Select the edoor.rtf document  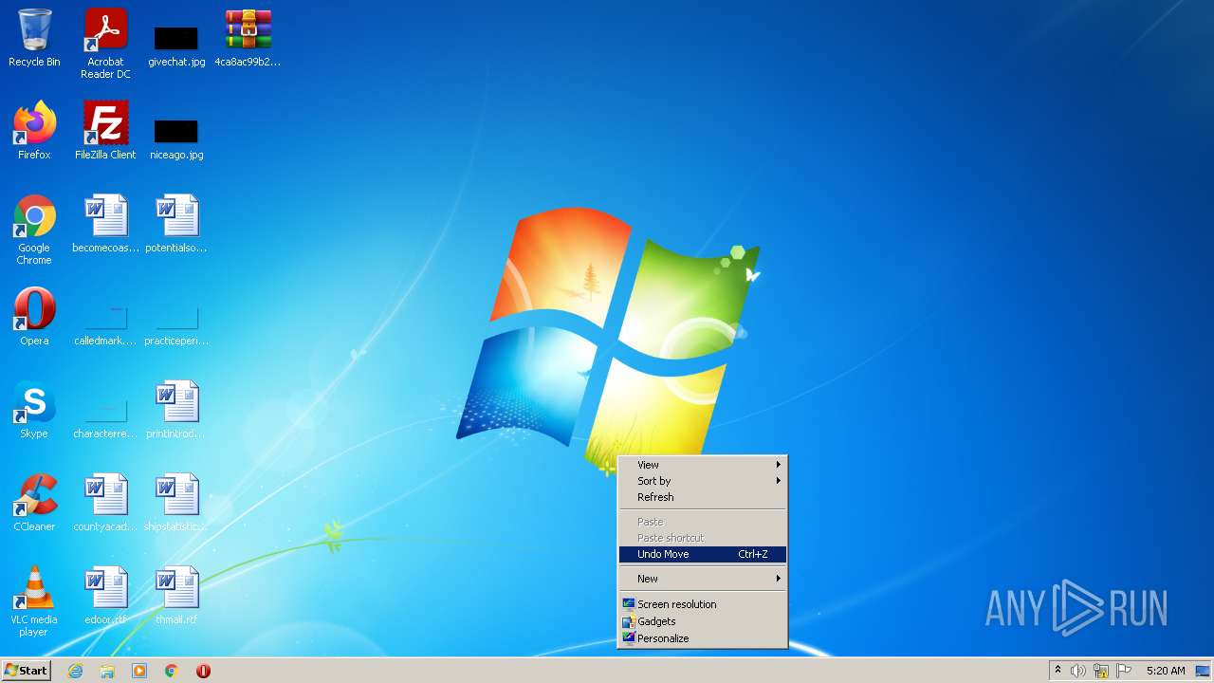[x=105, y=596]
